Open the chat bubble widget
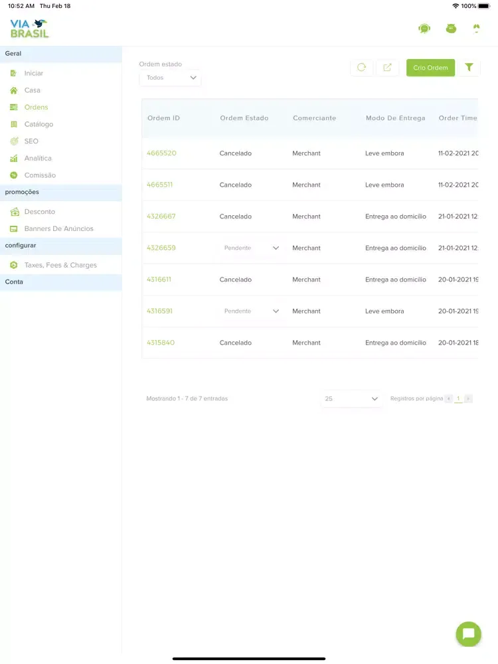Image resolution: width=498 pixels, height=664 pixels. tap(468, 633)
